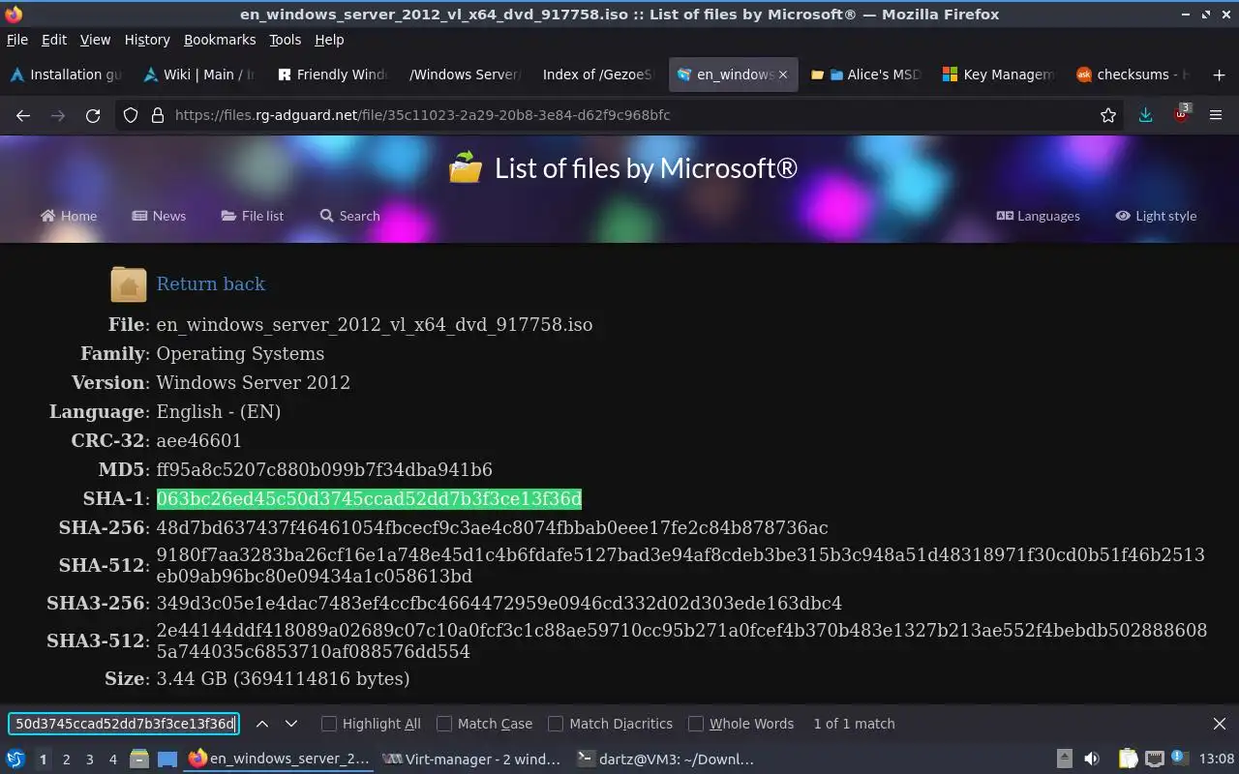Close the en_windows tab
Screen dimensions: 1239x774
783,74
